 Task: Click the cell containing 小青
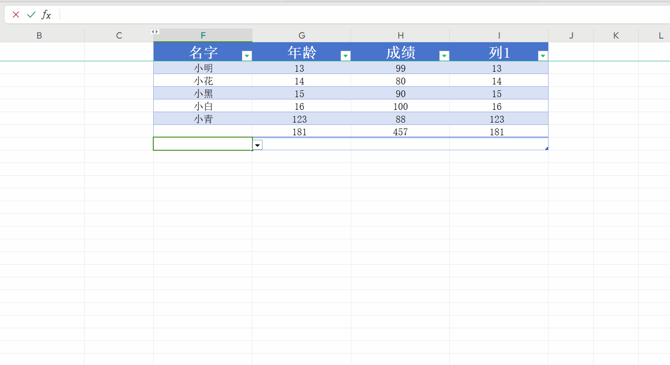tap(203, 119)
